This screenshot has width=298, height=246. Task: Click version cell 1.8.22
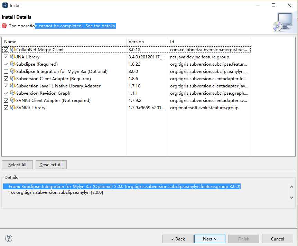(x=134, y=64)
